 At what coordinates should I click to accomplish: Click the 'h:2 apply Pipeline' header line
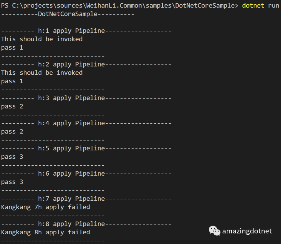point(86,64)
